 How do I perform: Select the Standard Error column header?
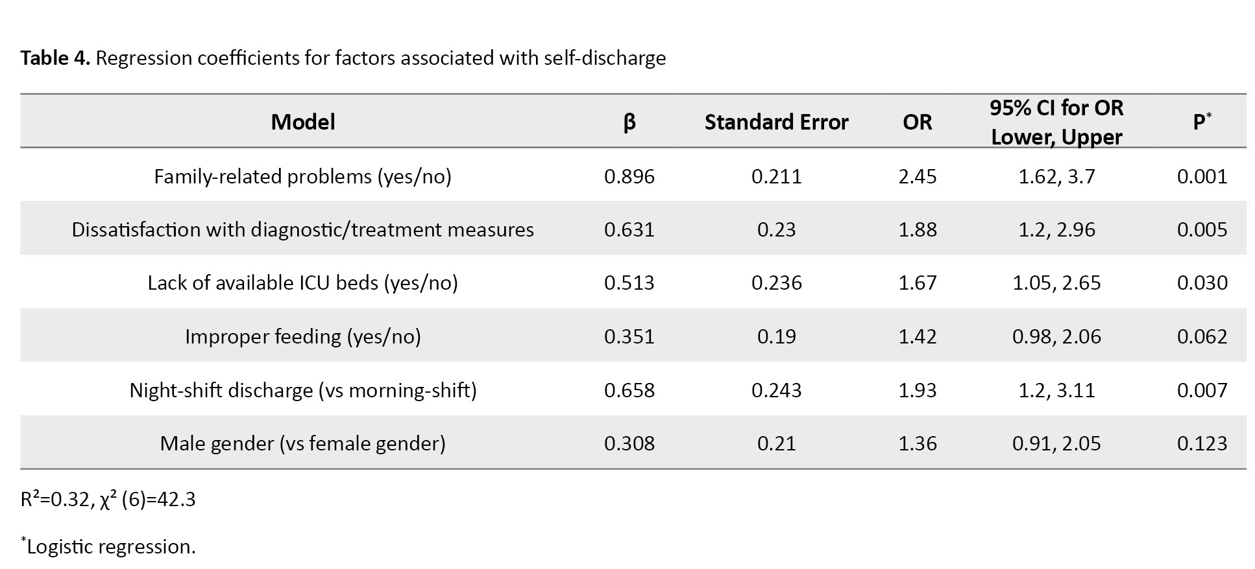coord(776,122)
